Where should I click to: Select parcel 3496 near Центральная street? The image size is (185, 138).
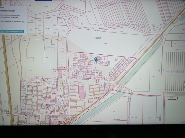[x=31, y=70]
